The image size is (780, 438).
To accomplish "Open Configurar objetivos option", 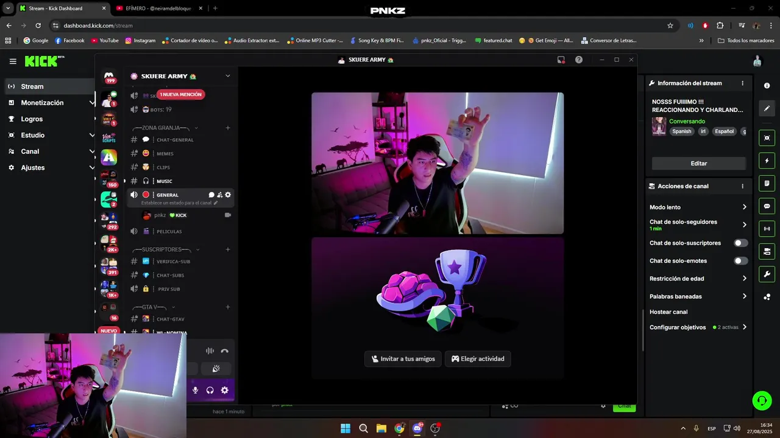I will coord(698,327).
